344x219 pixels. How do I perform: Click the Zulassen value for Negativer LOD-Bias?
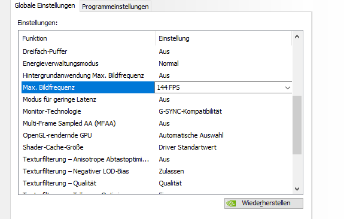tap(171, 171)
